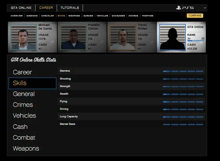This screenshot has width=220, height=161.
Task: Click the Mental State progress bar
Action: tap(183, 124)
